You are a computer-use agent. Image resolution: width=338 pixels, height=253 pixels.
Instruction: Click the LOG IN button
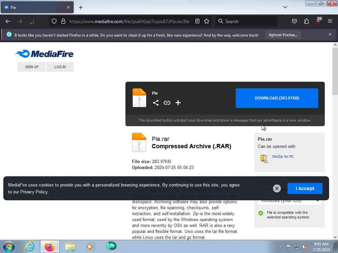pos(60,67)
